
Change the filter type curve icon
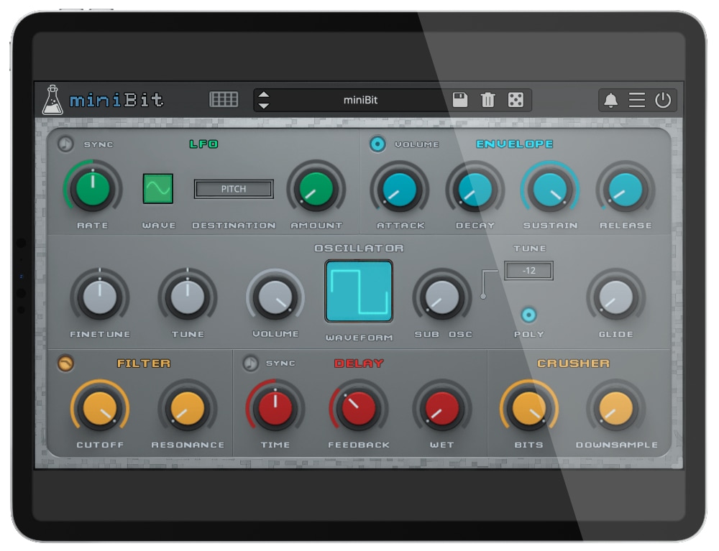(65, 364)
